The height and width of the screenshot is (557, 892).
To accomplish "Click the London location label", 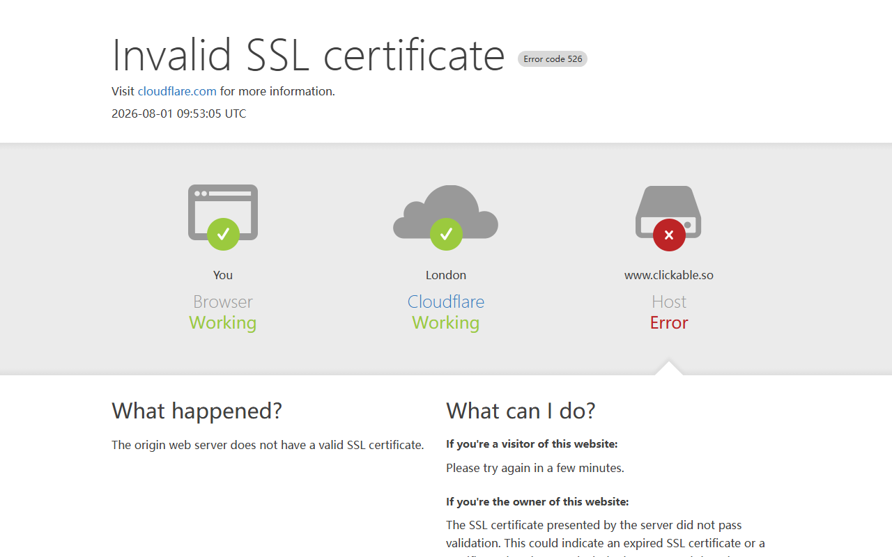I will (446, 275).
